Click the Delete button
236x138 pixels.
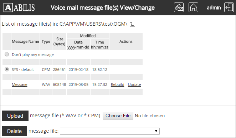tap(15, 131)
